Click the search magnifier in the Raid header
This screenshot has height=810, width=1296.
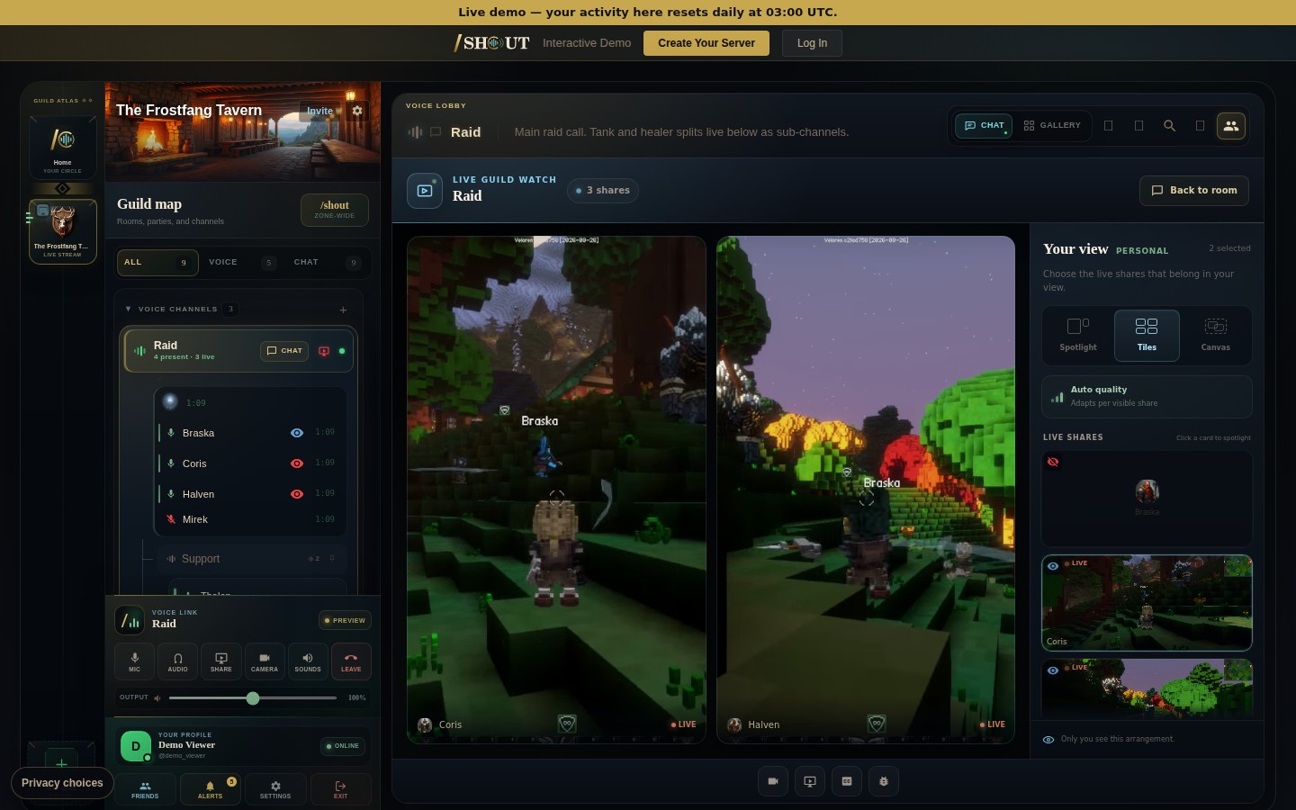pyautogui.click(x=1169, y=126)
